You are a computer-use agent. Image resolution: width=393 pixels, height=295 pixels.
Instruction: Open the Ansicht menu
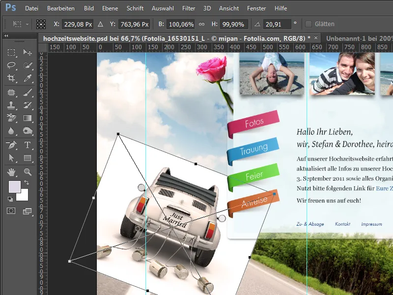tap(229, 8)
